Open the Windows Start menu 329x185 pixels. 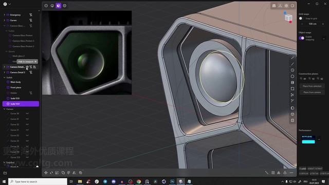4,181
